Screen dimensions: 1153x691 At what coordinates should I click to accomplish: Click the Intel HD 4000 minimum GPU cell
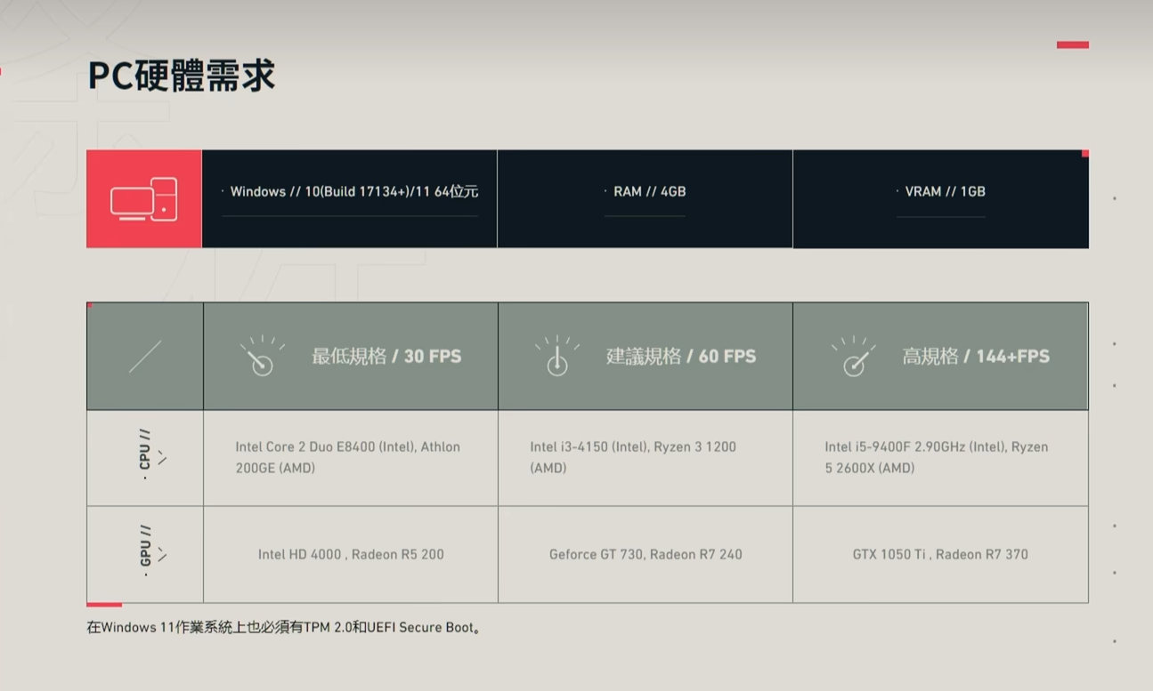pyautogui.click(x=351, y=555)
